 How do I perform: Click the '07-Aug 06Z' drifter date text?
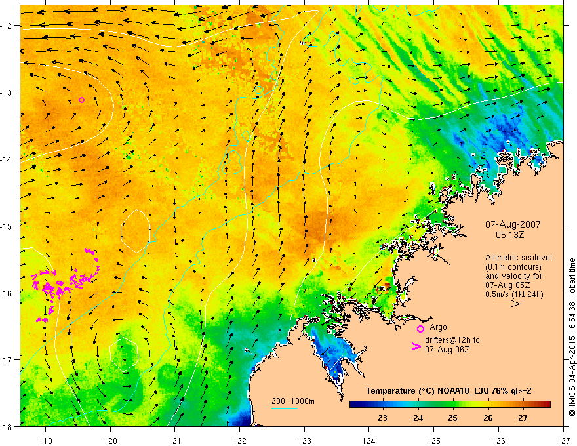[447, 350]
